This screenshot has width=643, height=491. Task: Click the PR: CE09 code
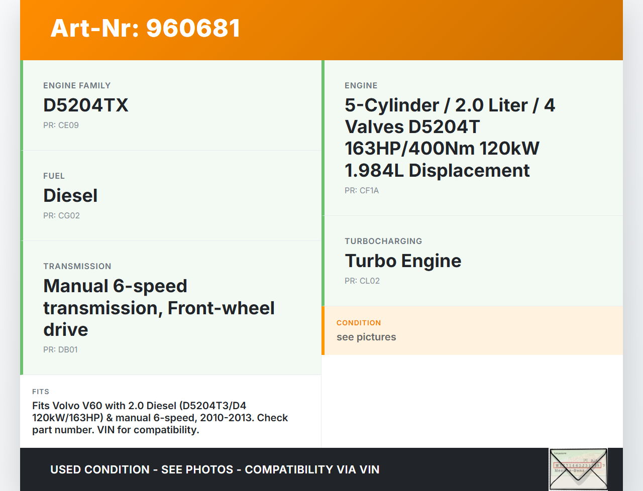point(61,126)
